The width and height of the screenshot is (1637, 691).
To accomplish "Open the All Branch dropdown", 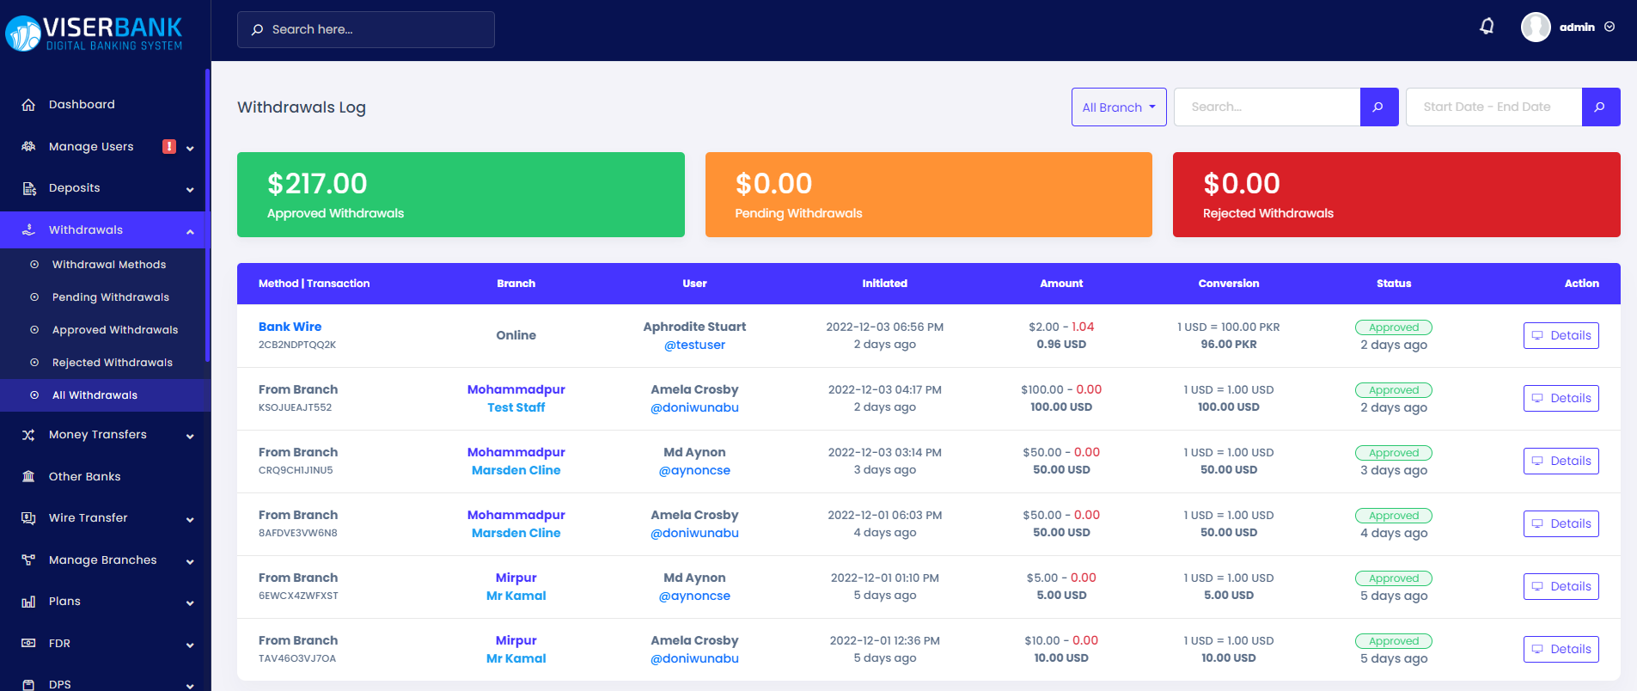I will coord(1118,107).
